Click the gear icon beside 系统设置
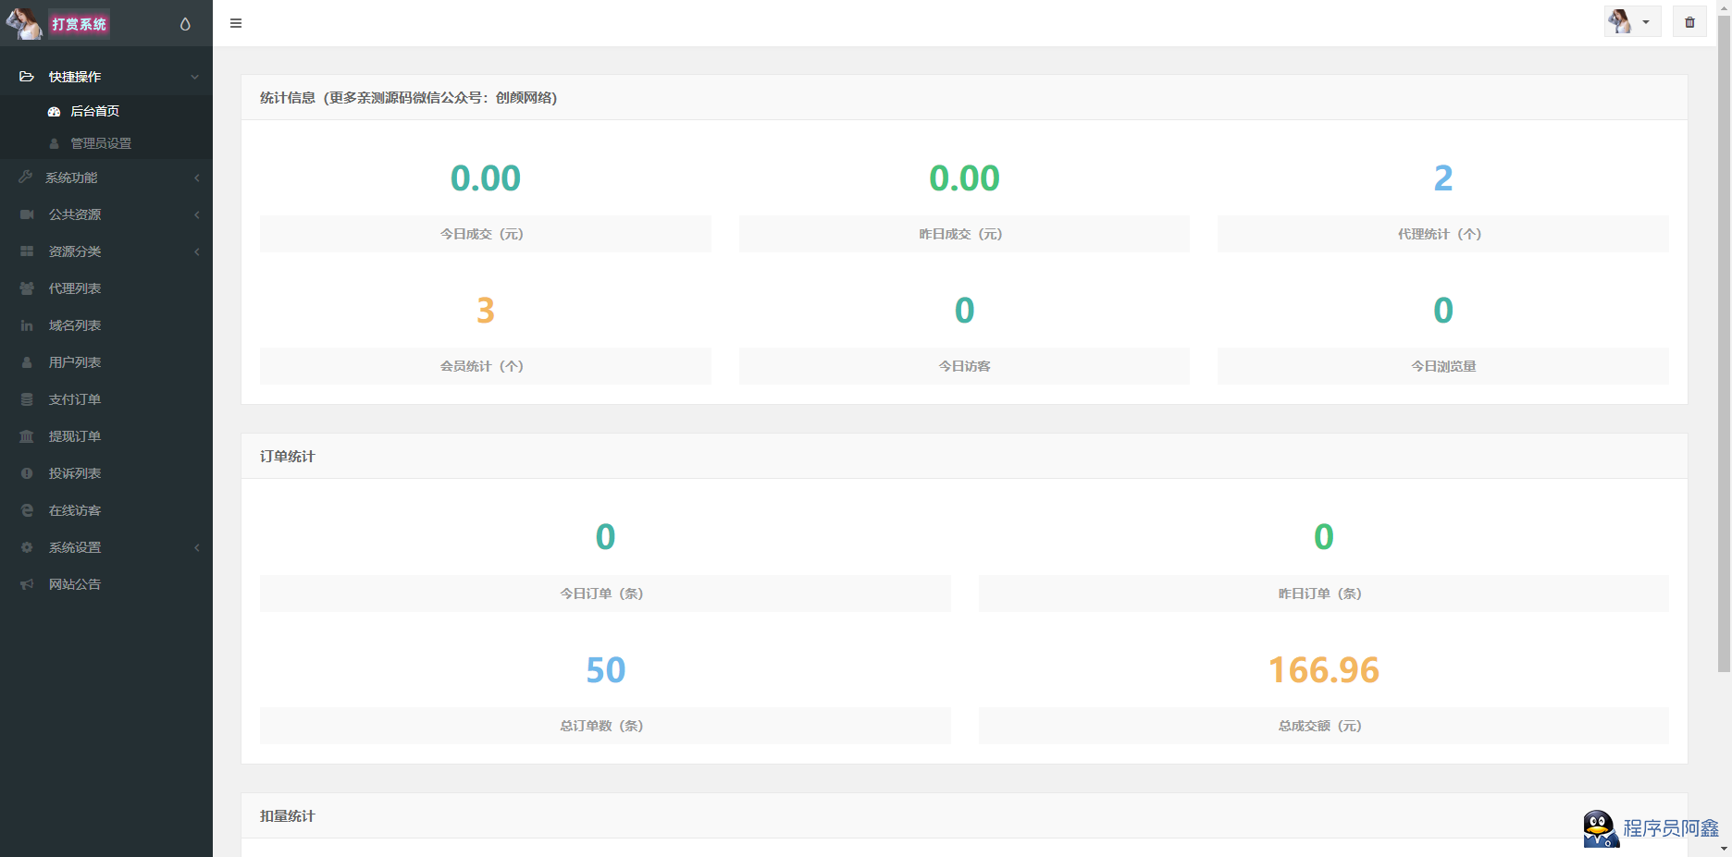The image size is (1732, 857). 27,547
